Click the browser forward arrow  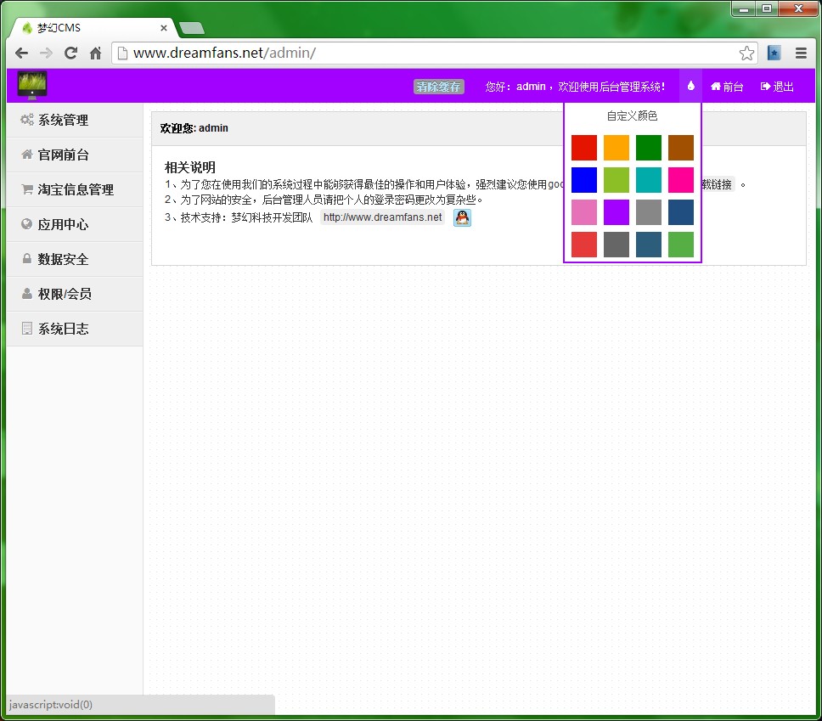pyautogui.click(x=46, y=53)
